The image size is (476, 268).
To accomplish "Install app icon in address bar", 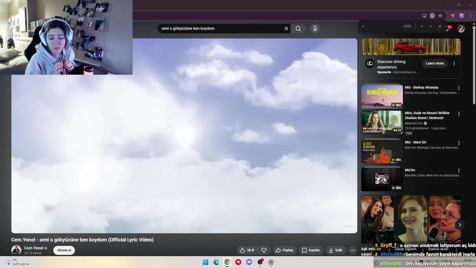I will coord(424,16).
